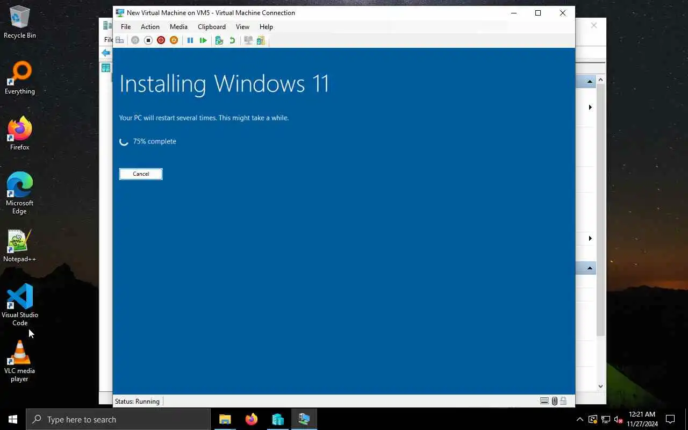Shut down VM with red power icon
This screenshot has height=430, width=688.
coord(161,40)
